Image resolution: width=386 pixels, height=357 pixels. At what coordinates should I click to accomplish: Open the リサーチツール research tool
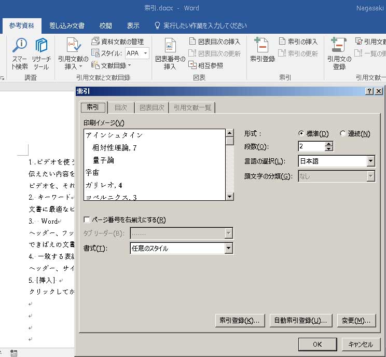[x=41, y=47]
